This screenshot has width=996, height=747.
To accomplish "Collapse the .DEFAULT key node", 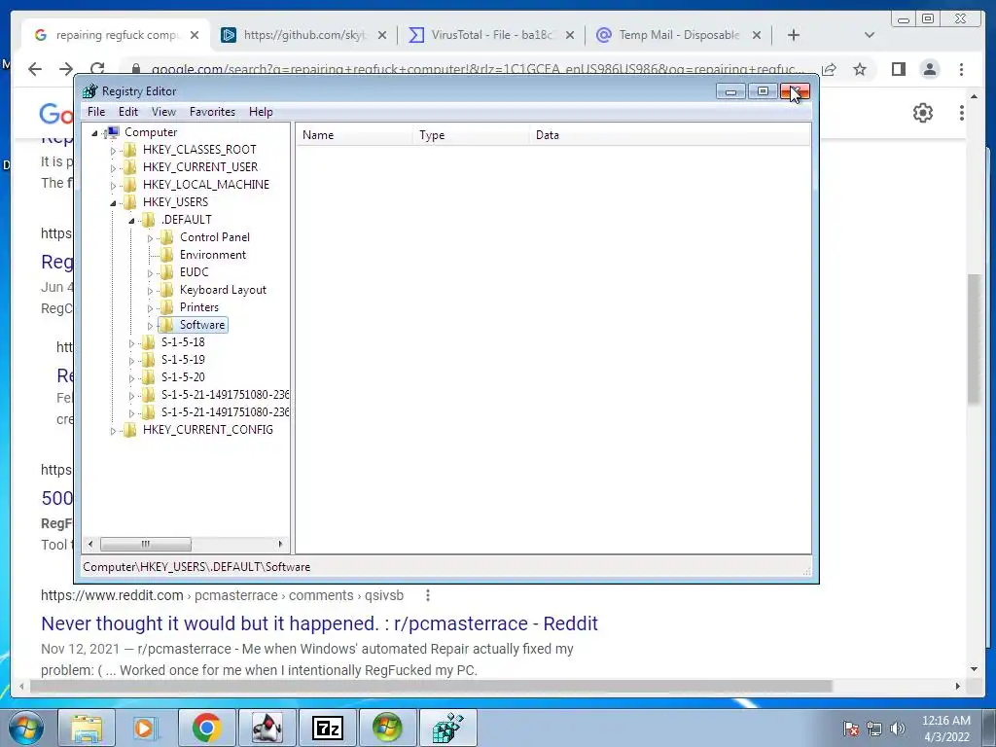I will click(x=131, y=221).
